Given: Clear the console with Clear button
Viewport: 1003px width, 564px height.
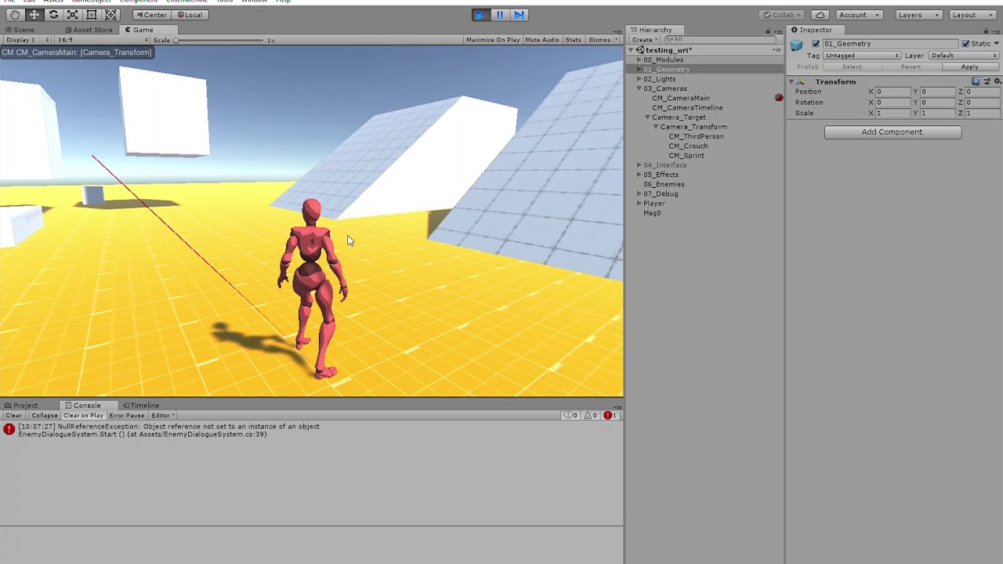Looking at the screenshot, I should click(13, 415).
